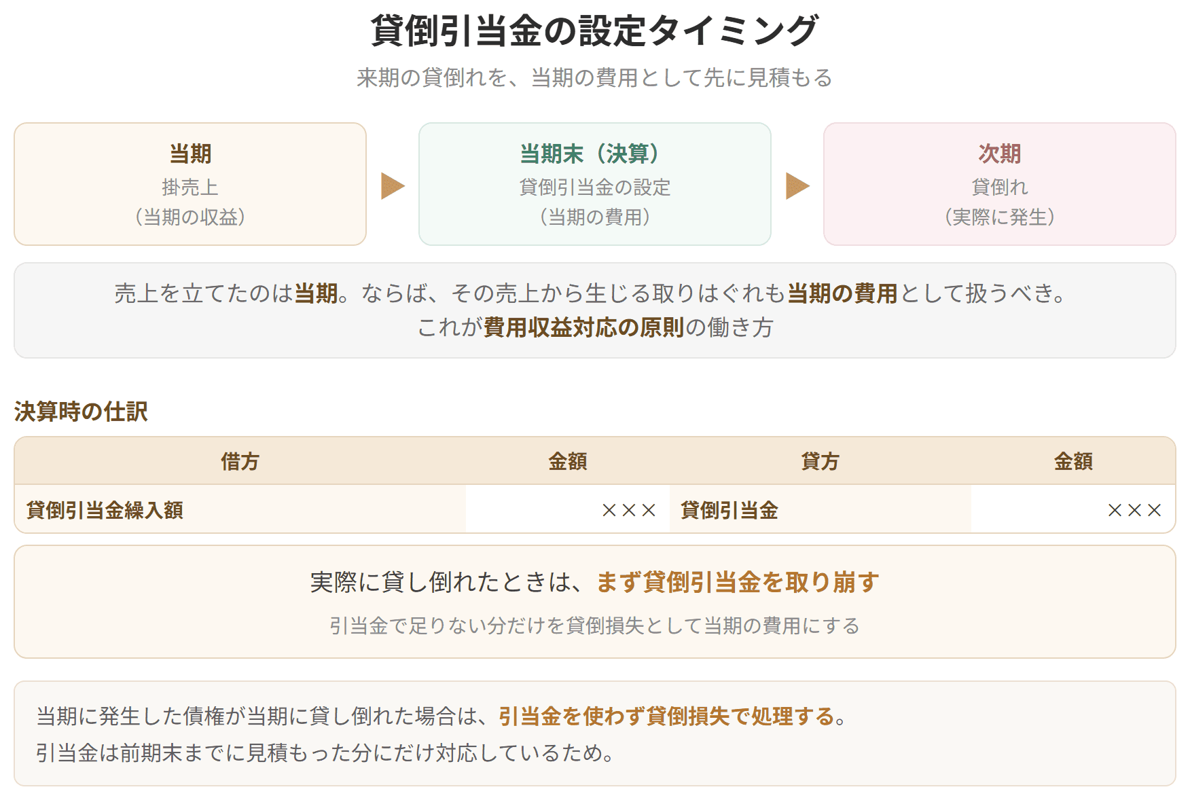Select the 貸倒引当金 credit cell
1190x800 pixels.
point(820,509)
